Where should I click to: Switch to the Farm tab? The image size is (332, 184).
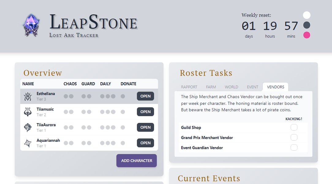(211, 87)
